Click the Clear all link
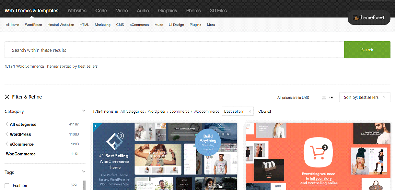 click(x=265, y=112)
